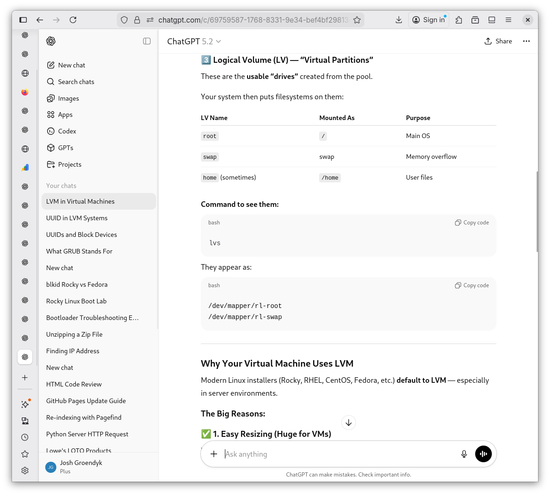Click the ChatGPT logo in sidebar
This screenshot has width=550, height=495.
(x=51, y=41)
